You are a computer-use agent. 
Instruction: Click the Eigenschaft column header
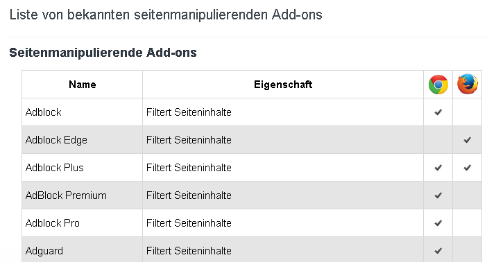pyautogui.click(x=283, y=85)
